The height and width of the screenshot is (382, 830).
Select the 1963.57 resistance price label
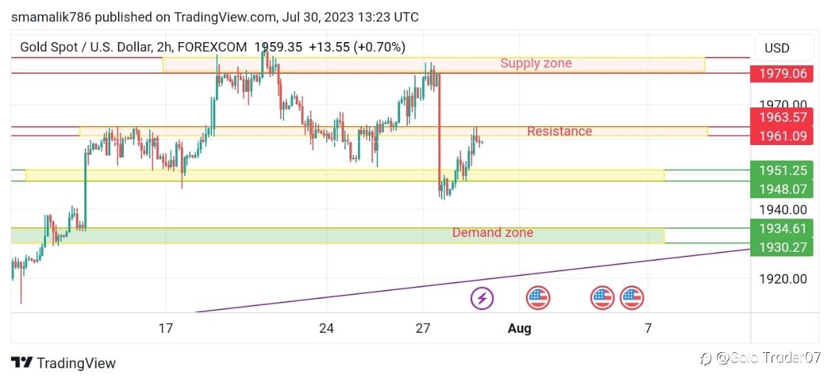coord(781,117)
